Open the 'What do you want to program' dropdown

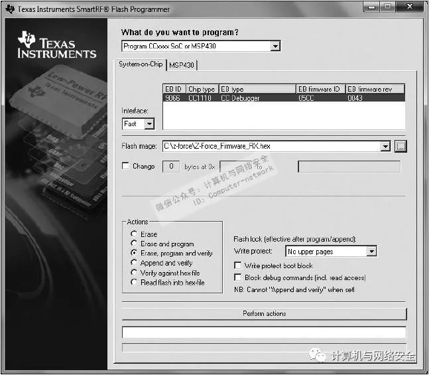275,46
